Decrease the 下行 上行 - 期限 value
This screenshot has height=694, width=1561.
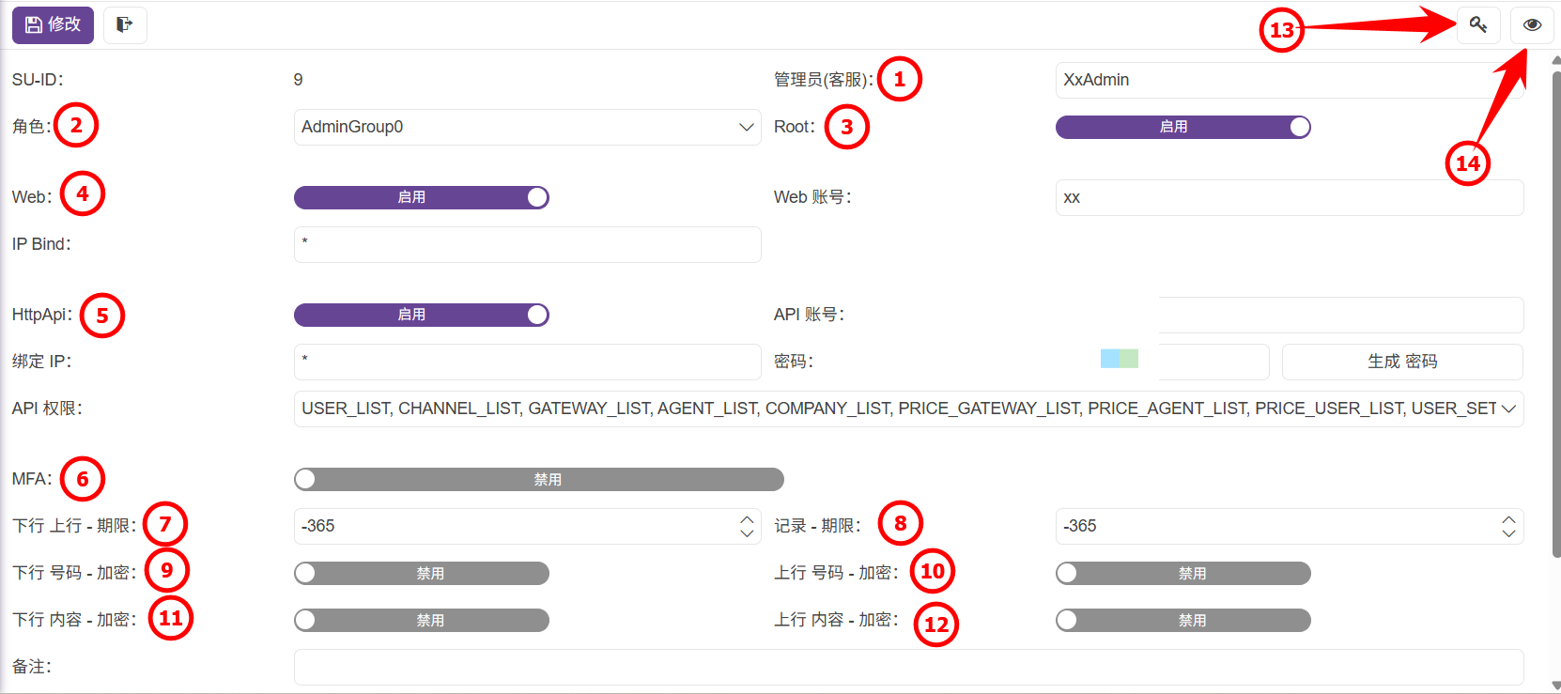coord(747,533)
